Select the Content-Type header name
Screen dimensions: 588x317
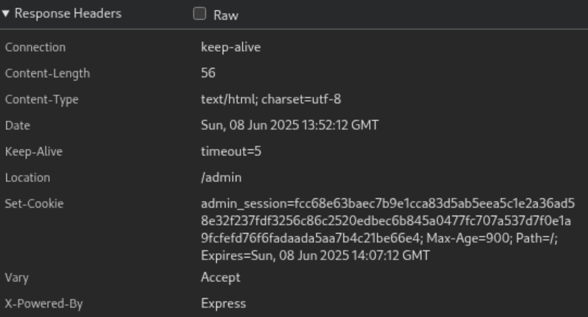[x=41, y=99]
